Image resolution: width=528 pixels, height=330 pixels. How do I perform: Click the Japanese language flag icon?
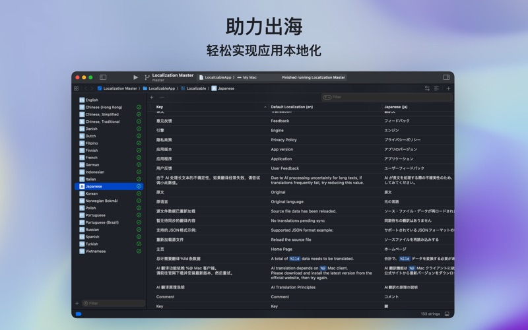coord(82,187)
